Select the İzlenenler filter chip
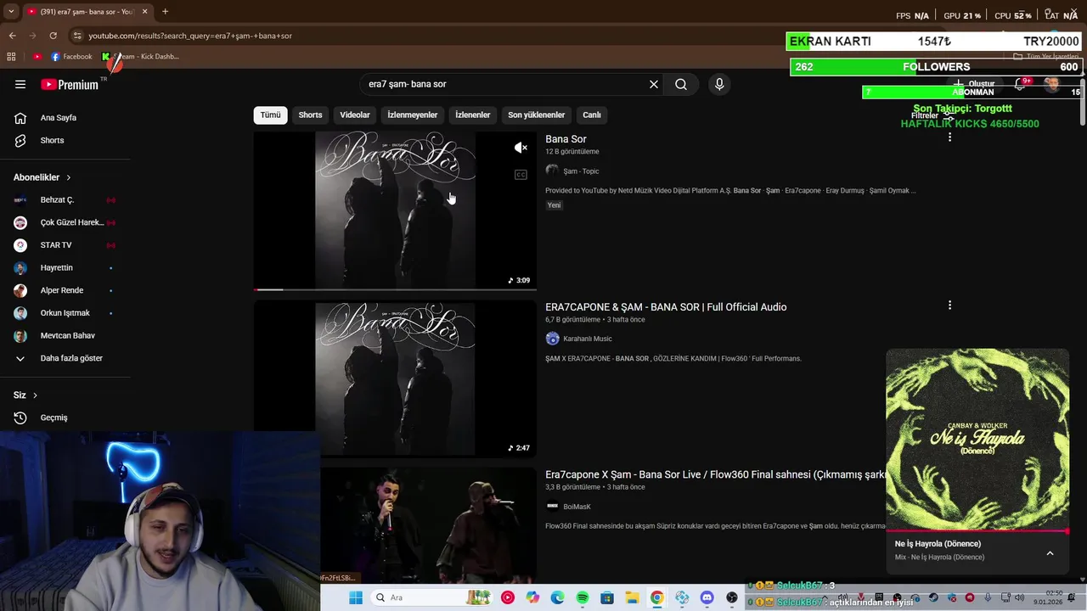This screenshot has height=611, width=1087. coord(472,115)
